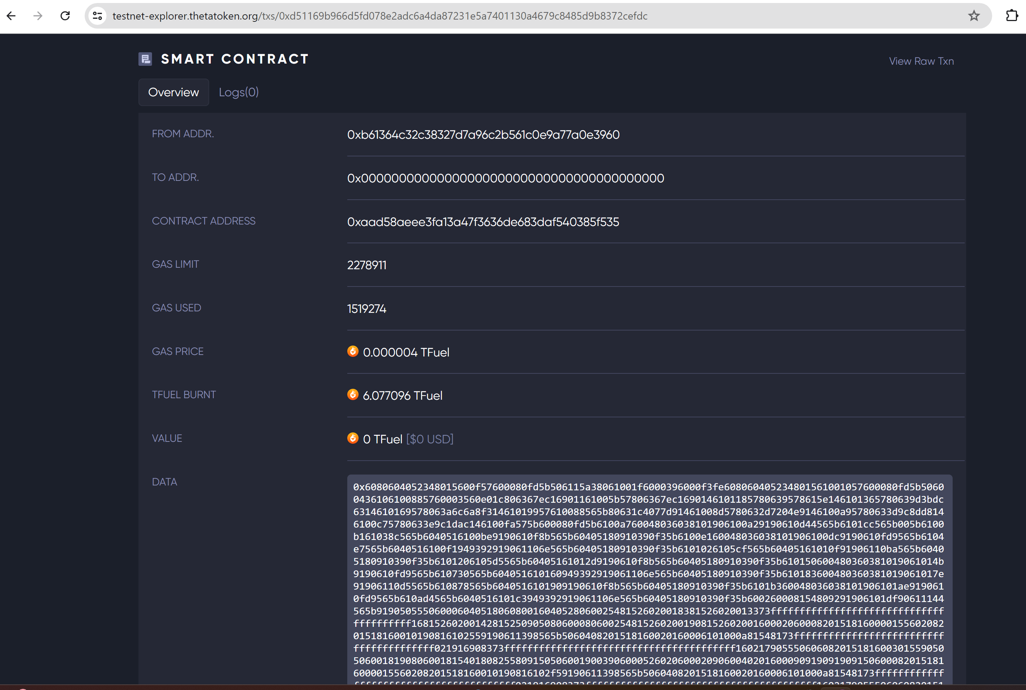
Task: Open browser extensions puzzle icon
Action: pos(1011,16)
